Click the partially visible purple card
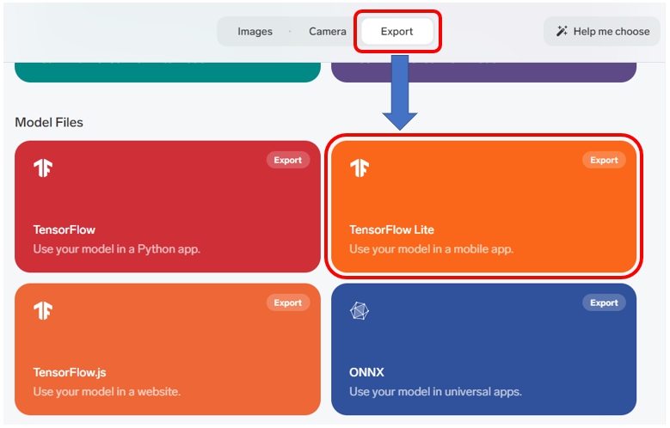 point(483,72)
